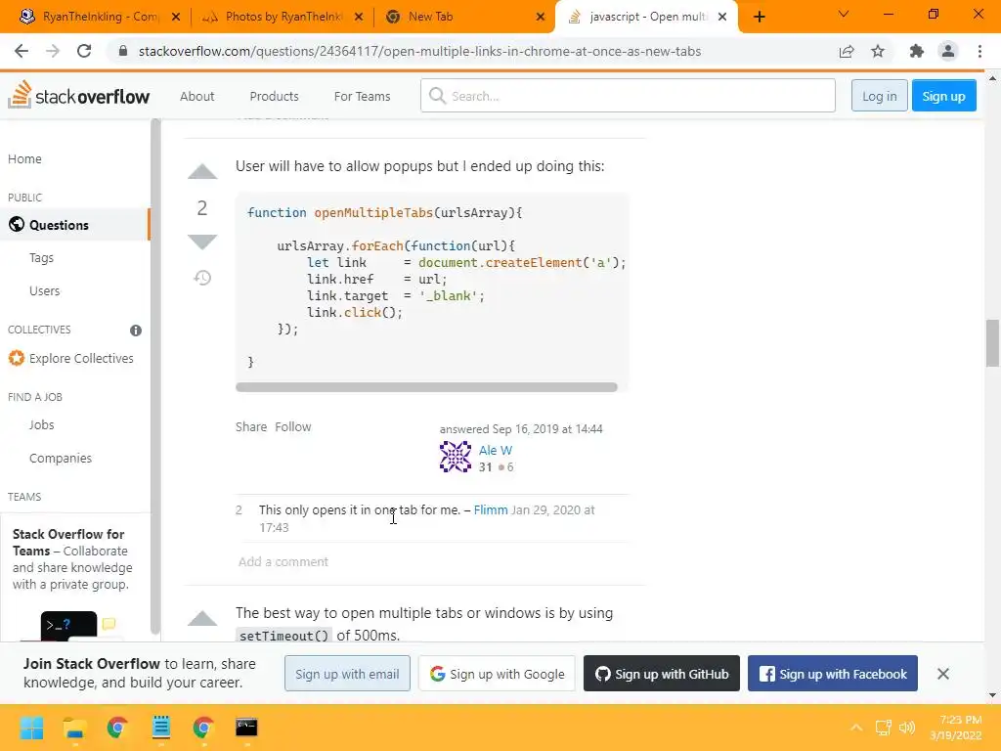Open Companies in the sidebar
The height and width of the screenshot is (751, 1001).
61,458
